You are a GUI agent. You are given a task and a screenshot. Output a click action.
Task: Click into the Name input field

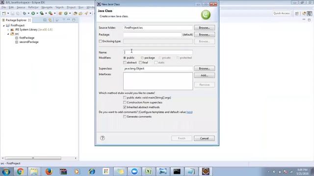click(x=158, y=52)
